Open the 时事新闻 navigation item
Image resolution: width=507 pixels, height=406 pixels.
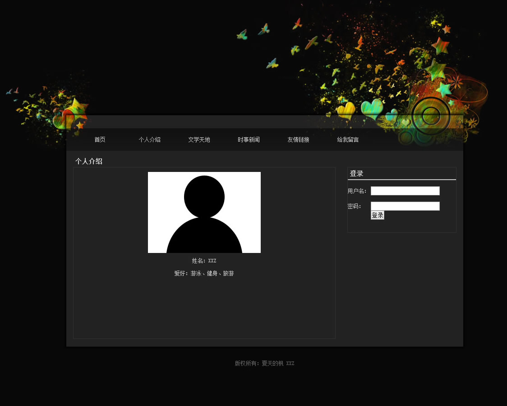pos(249,140)
